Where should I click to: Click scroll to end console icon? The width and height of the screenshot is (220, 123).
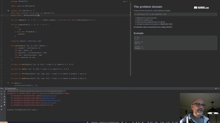4,99
